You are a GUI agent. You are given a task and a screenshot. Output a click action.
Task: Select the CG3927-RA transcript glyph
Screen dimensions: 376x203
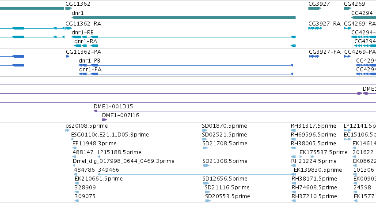click(x=315, y=28)
